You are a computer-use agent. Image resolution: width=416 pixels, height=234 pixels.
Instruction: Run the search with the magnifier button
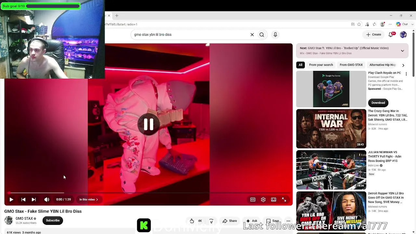tap(262, 34)
